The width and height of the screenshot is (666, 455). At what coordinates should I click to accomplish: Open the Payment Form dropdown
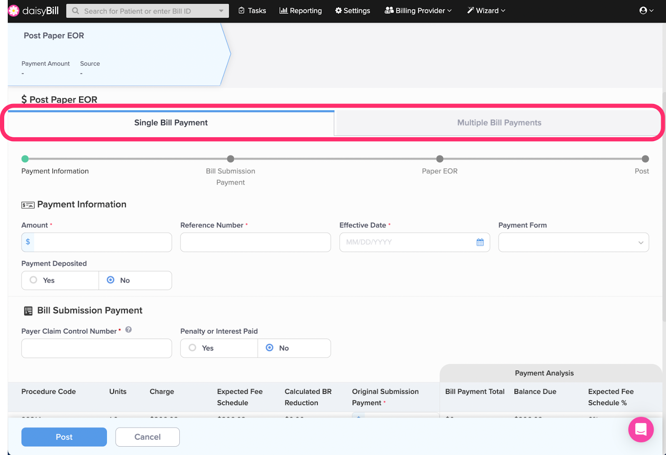(x=574, y=242)
